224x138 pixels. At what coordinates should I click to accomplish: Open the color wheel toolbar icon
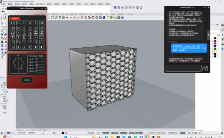pos(93,17)
